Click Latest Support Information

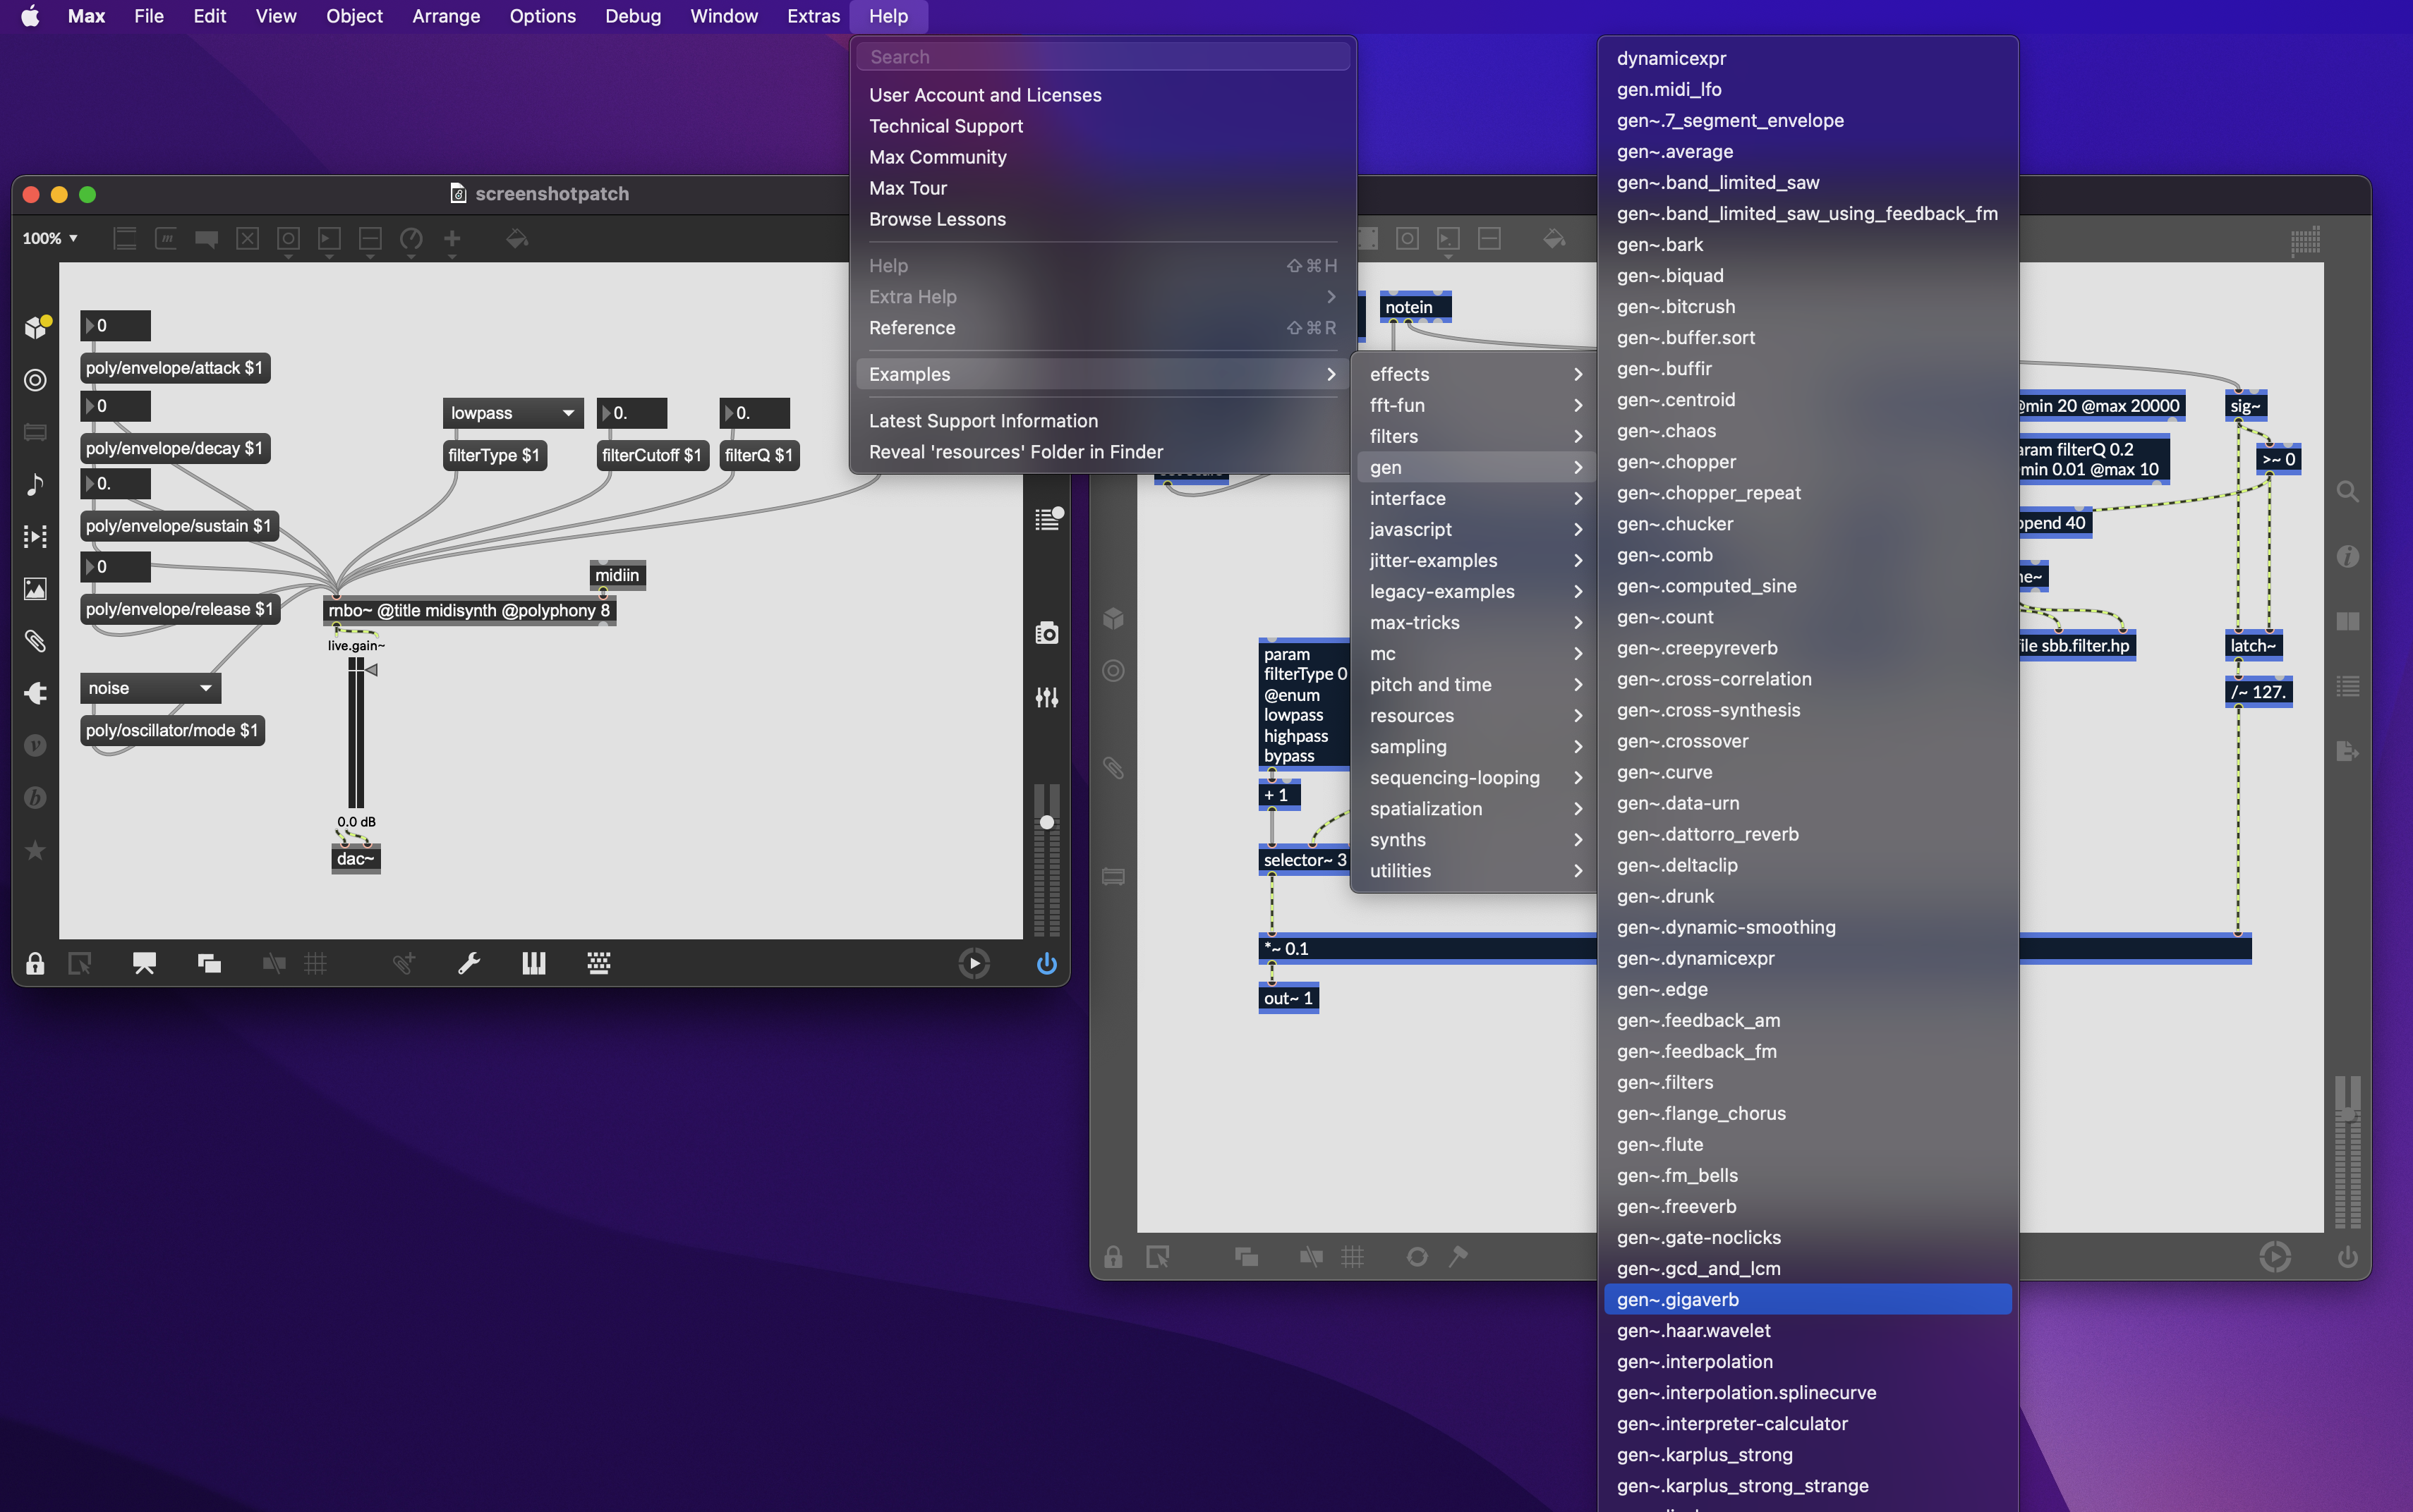[1103, 421]
